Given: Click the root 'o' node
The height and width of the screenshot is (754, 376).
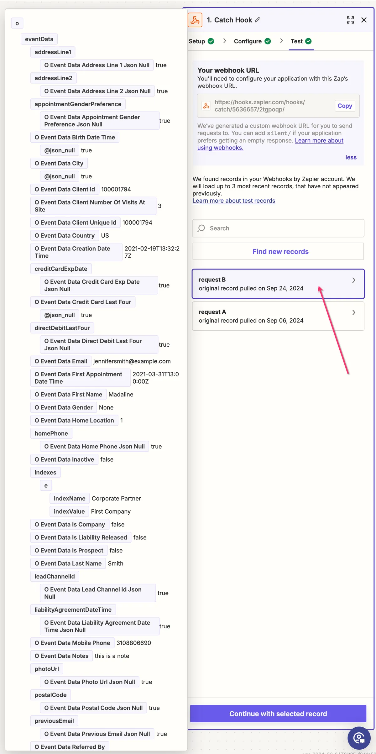Looking at the screenshot, I should (x=17, y=24).
